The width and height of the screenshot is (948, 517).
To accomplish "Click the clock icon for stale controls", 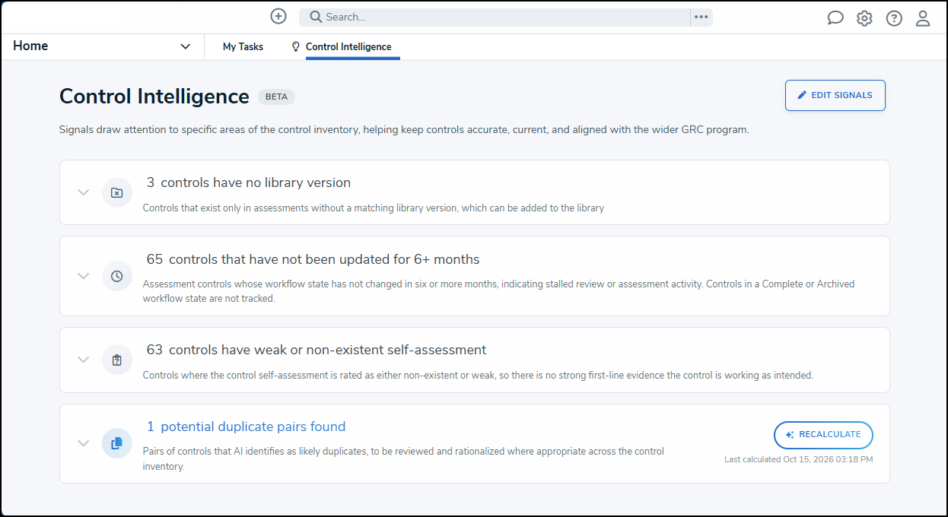I will tap(117, 276).
